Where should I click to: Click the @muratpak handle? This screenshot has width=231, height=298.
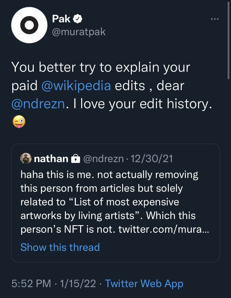pyautogui.click(x=79, y=32)
